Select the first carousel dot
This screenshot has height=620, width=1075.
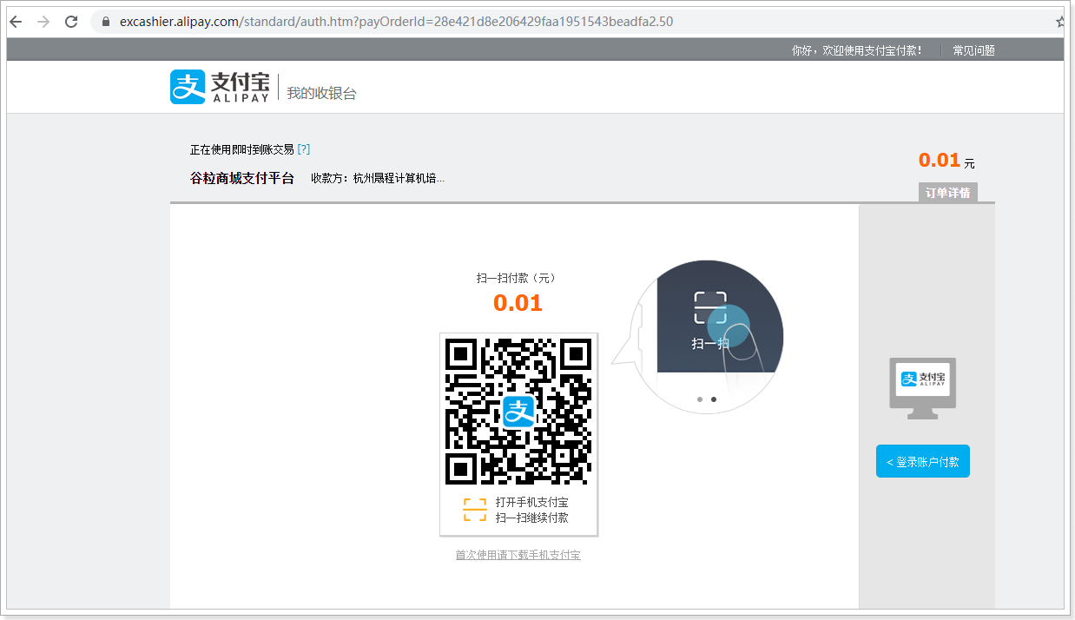click(x=700, y=399)
